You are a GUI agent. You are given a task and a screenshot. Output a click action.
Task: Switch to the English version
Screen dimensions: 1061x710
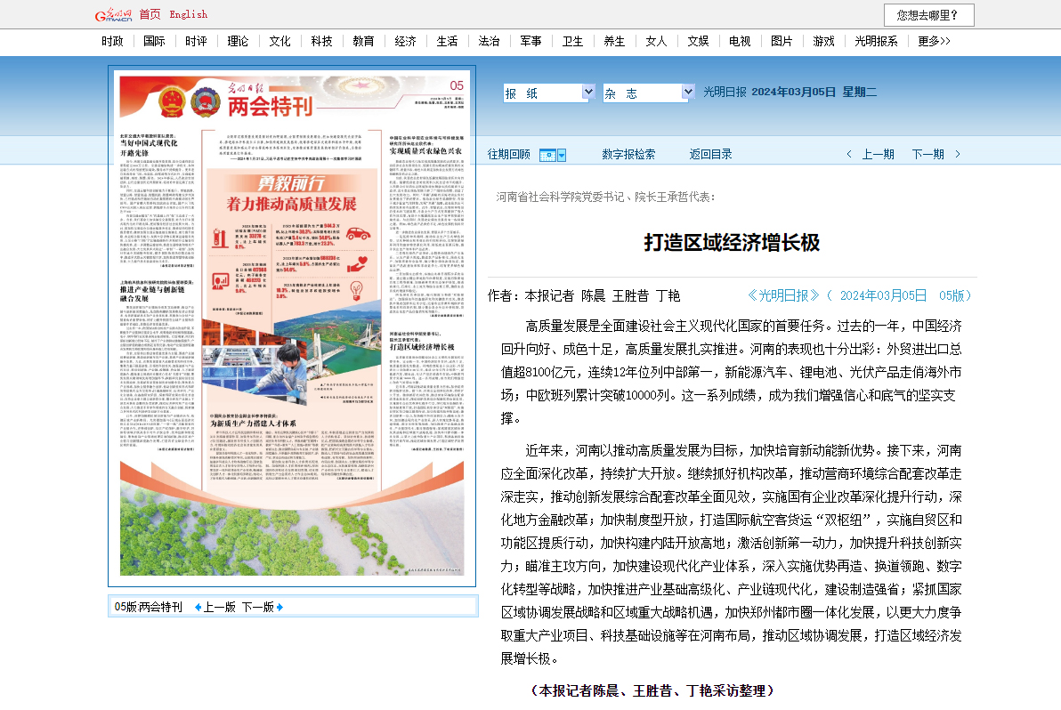[x=190, y=13]
